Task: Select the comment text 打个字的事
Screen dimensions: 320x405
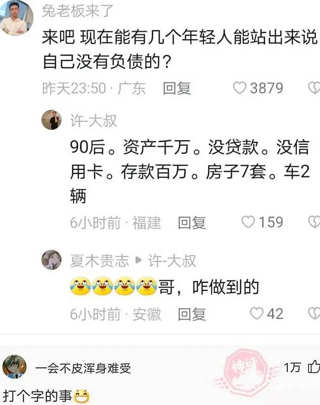Action: pos(37,395)
